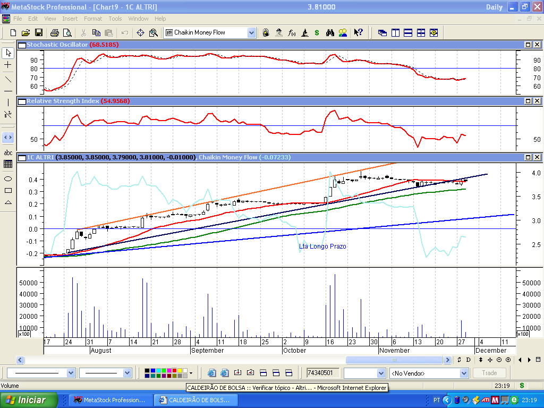544x408 pixels.
Task: Switch to Caldeirão de Bolsa taskbar button
Action: coord(196,400)
